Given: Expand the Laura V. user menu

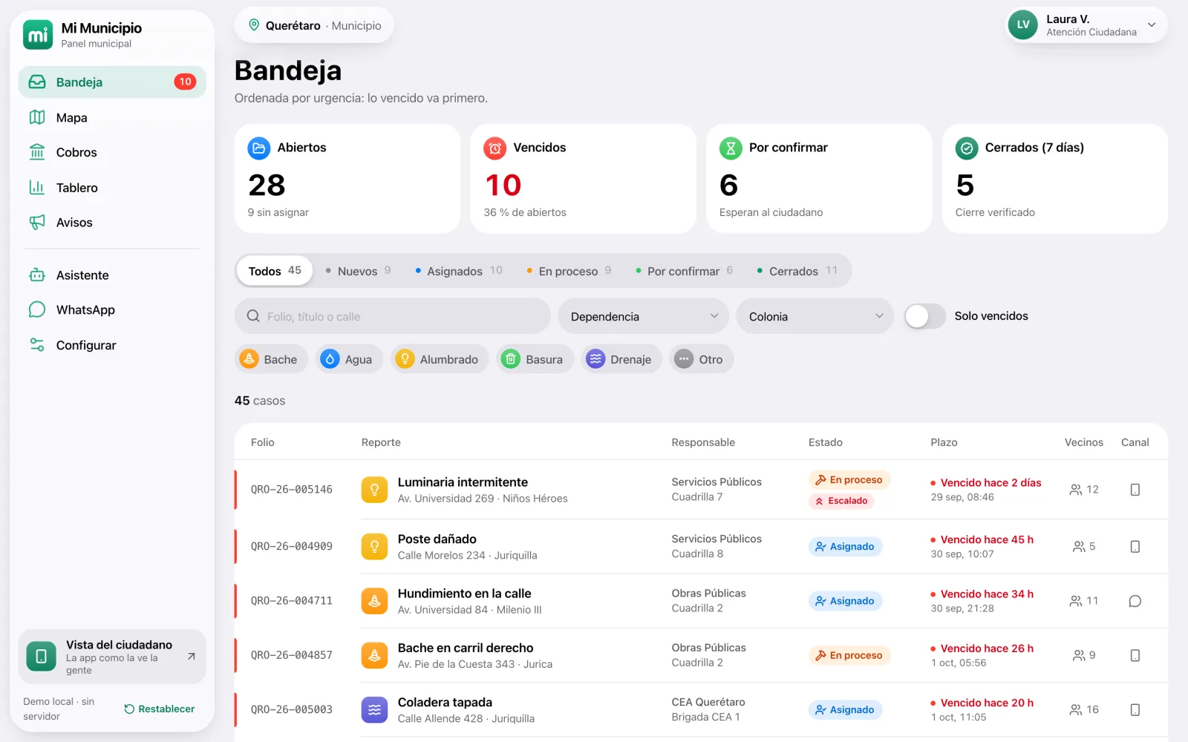Looking at the screenshot, I should 1086,25.
